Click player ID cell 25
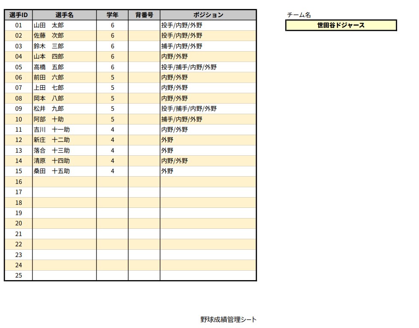This screenshot has width=419, height=328. 18,275
